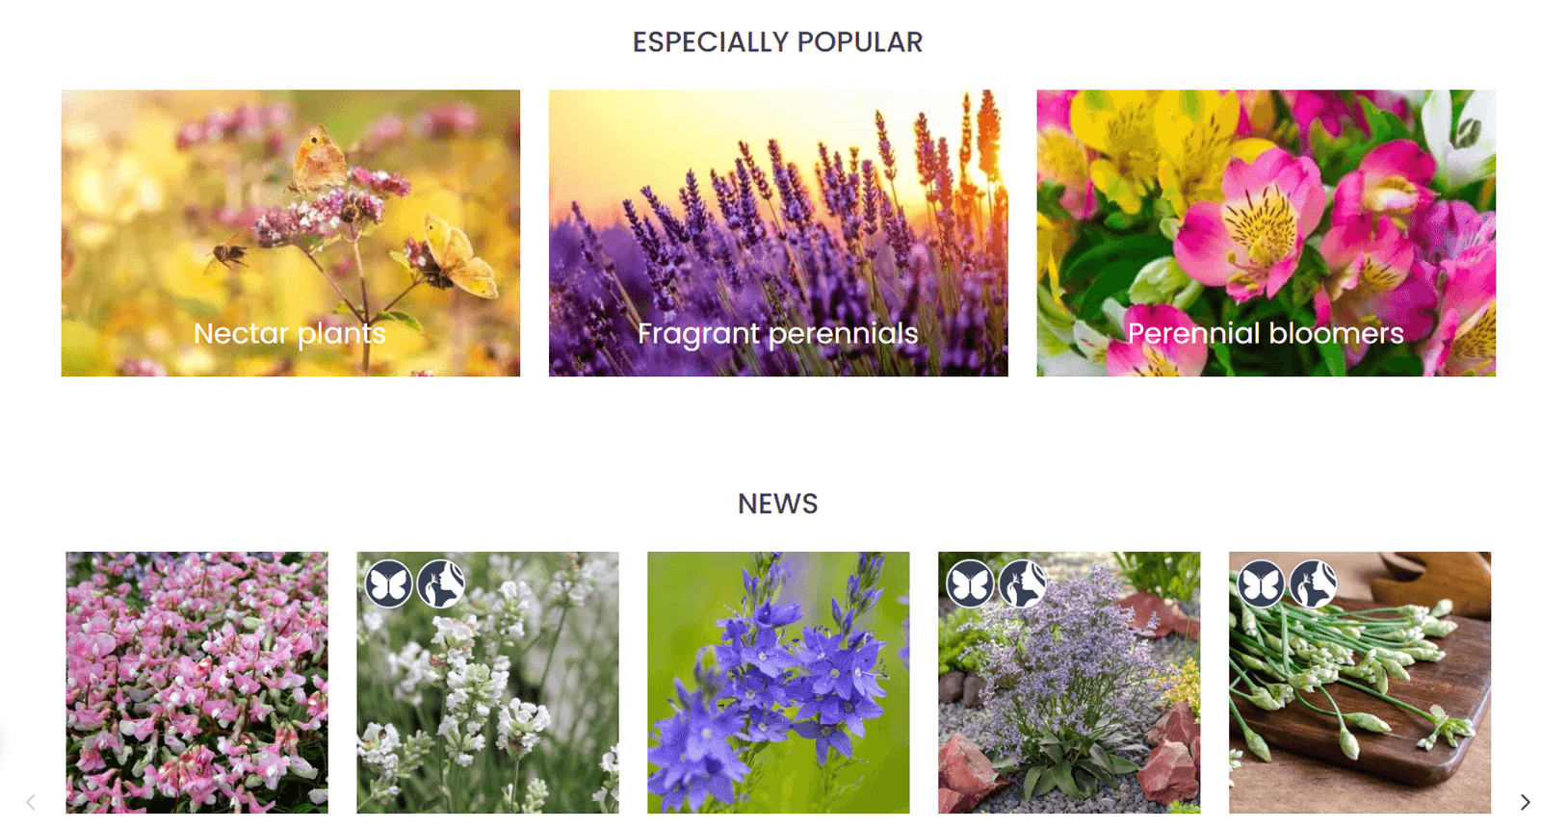This screenshot has height=828, width=1541.
Task: Click fragrance face badge on white flower product
Action: [x=441, y=583]
